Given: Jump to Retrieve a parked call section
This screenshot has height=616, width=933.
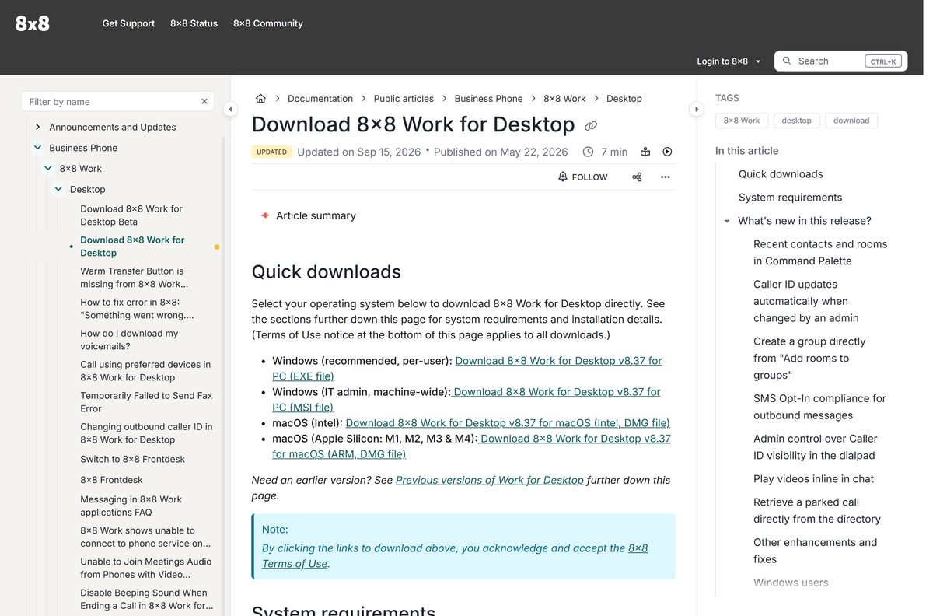Looking at the screenshot, I should click(817, 511).
